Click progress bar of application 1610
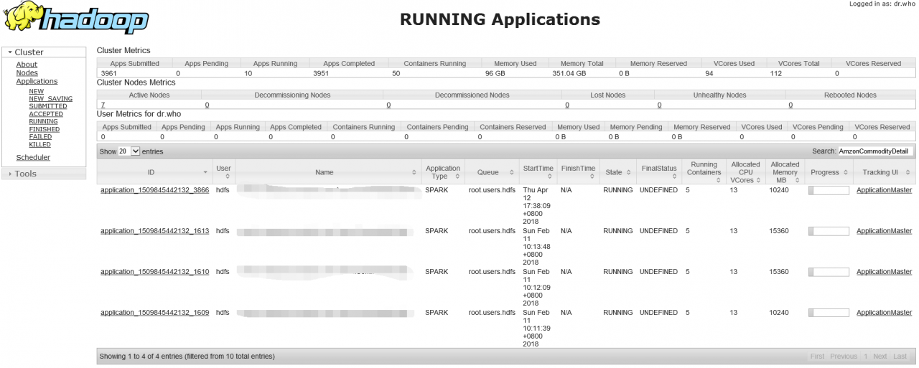 tap(829, 273)
